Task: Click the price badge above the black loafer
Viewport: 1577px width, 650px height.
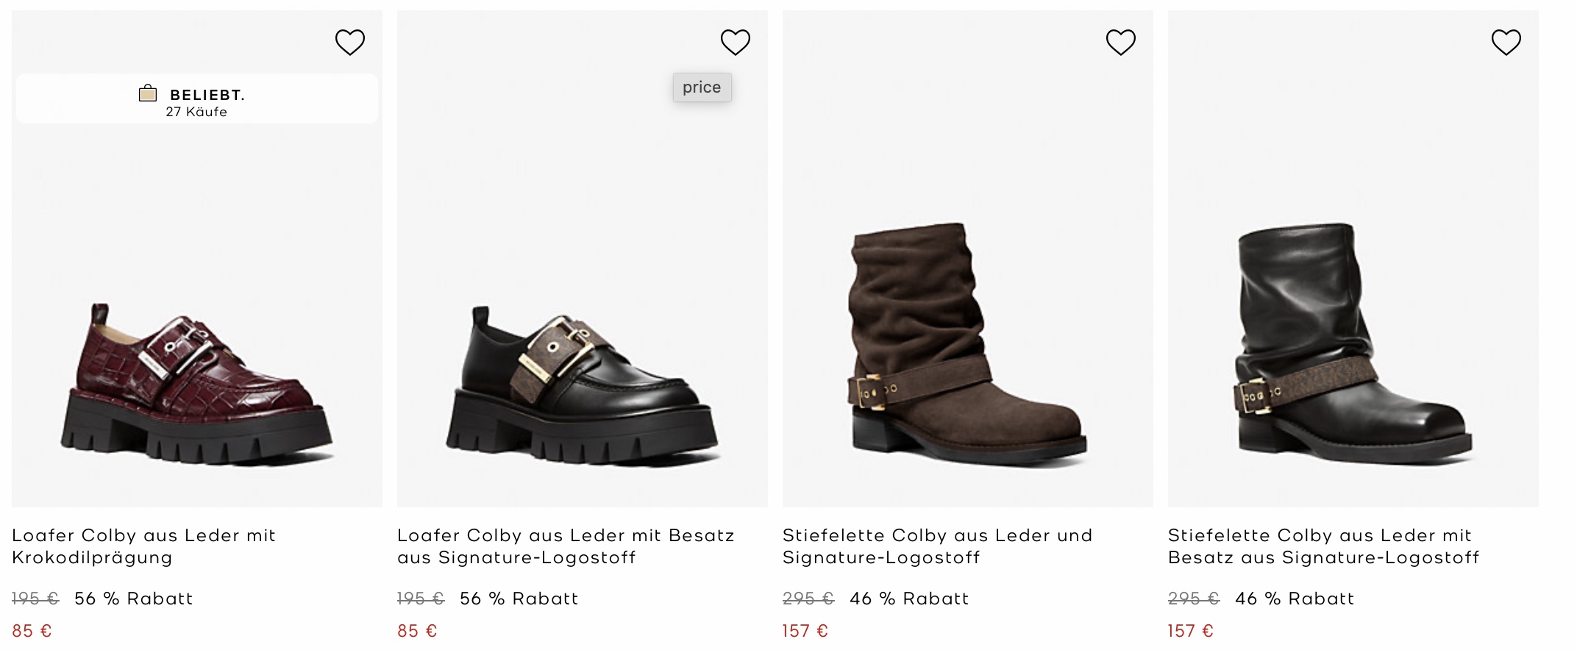Action: [x=702, y=87]
